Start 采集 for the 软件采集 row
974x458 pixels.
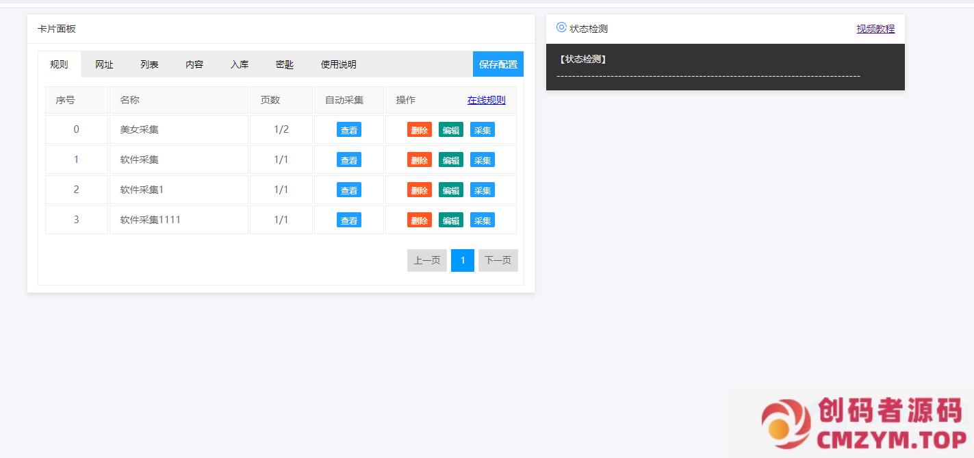coord(482,160)
